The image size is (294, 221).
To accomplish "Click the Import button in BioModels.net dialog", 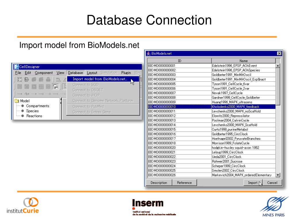I will coord(253,183).
